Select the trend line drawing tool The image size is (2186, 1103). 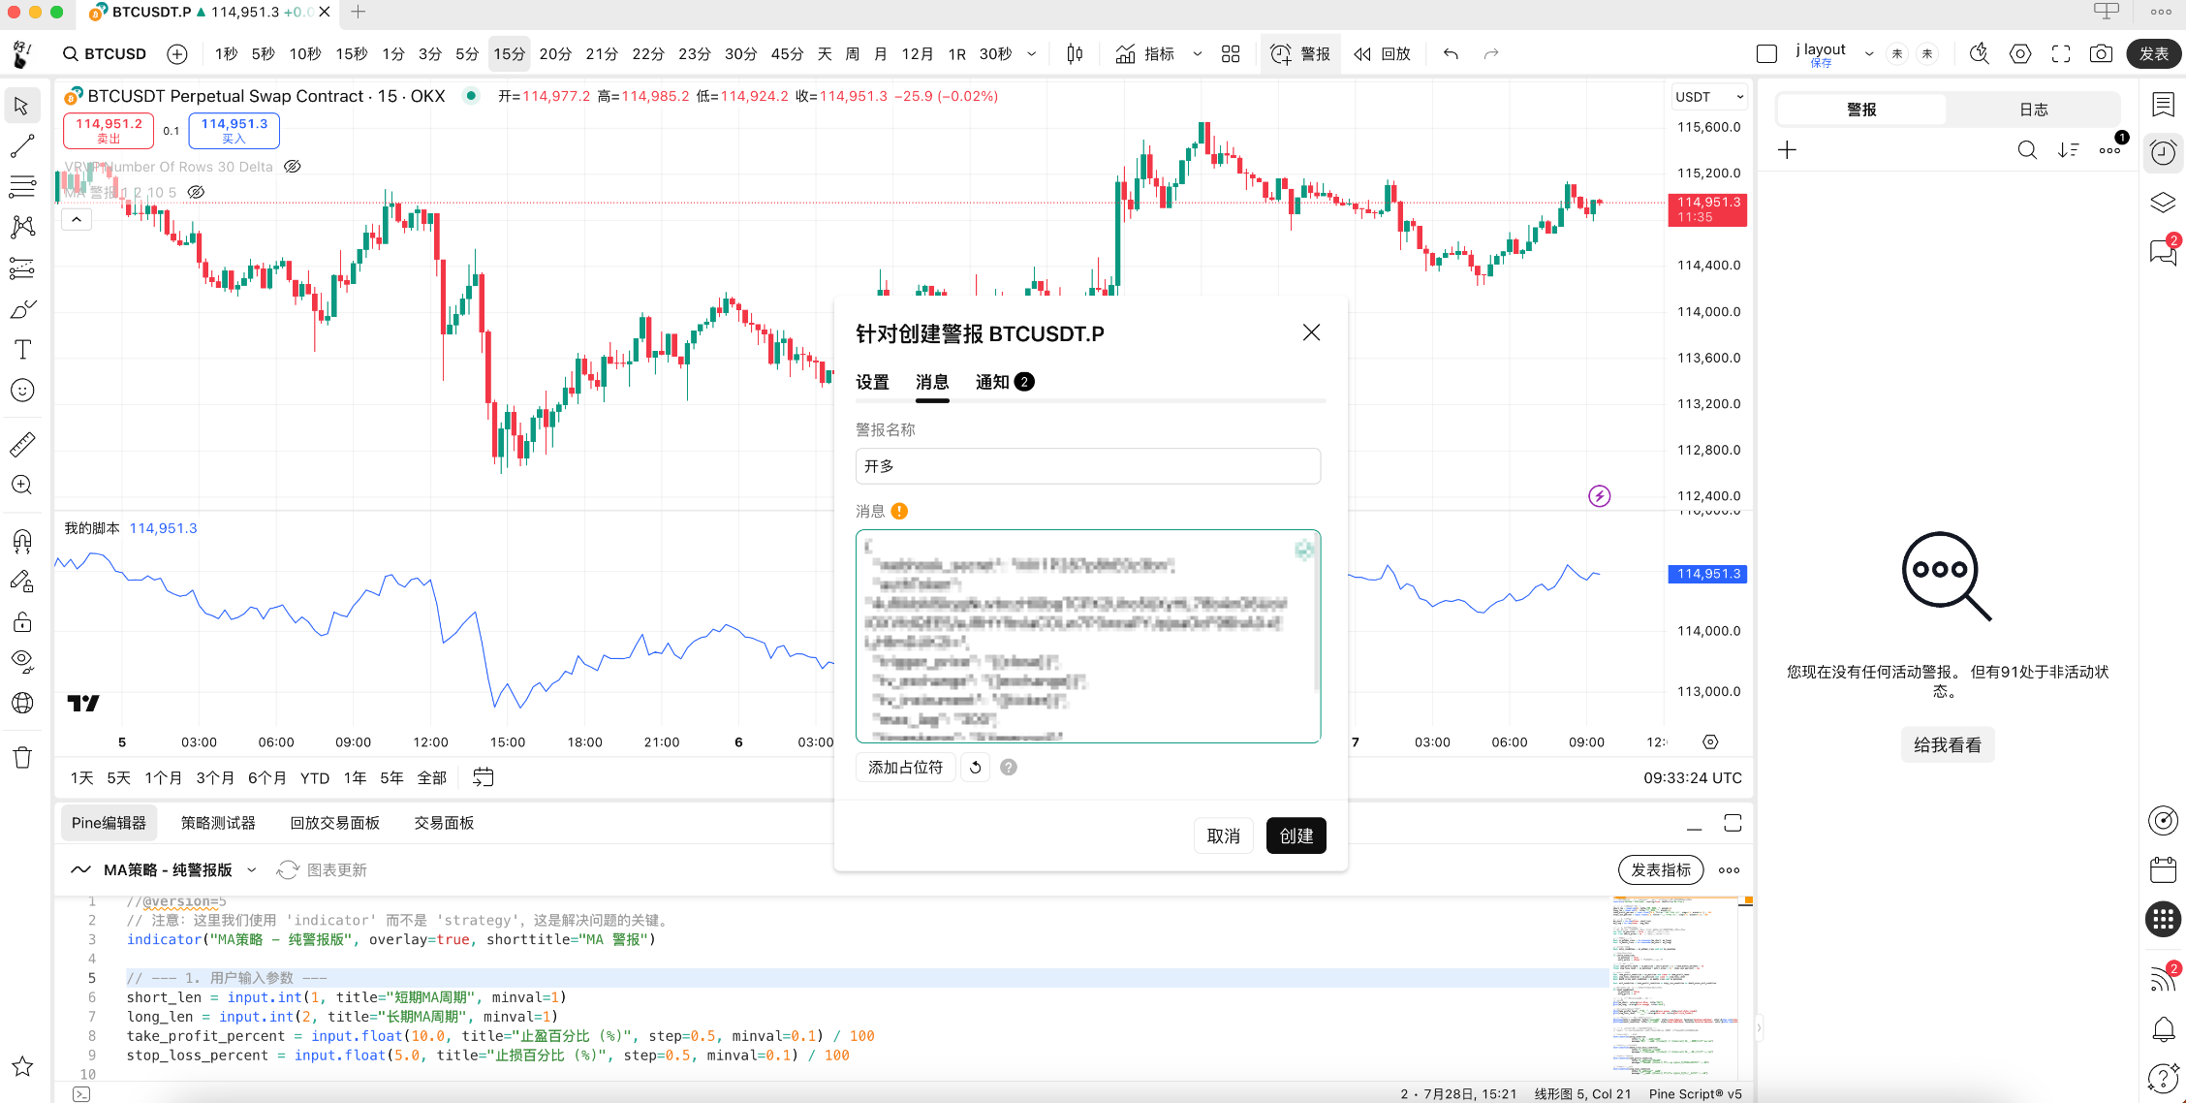coord(22,146)
